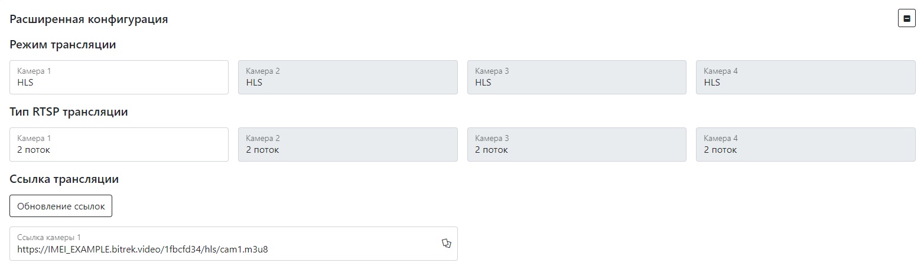924x269 pixels.
Task: Open Камера 4 Режим трансляции dropdown
Action: pyautogui.click(x=805, y=77)
